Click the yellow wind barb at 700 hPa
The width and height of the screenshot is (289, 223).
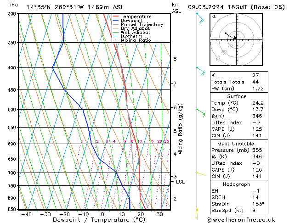[x=201, y=174]
